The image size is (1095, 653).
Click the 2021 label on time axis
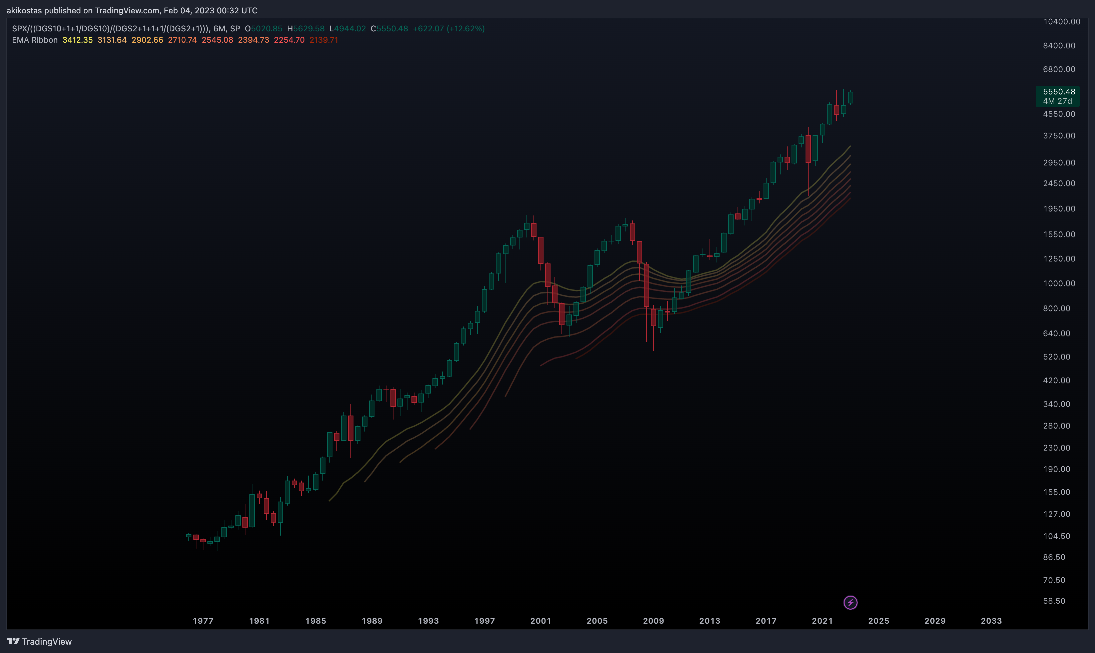[x=822, y=621]
